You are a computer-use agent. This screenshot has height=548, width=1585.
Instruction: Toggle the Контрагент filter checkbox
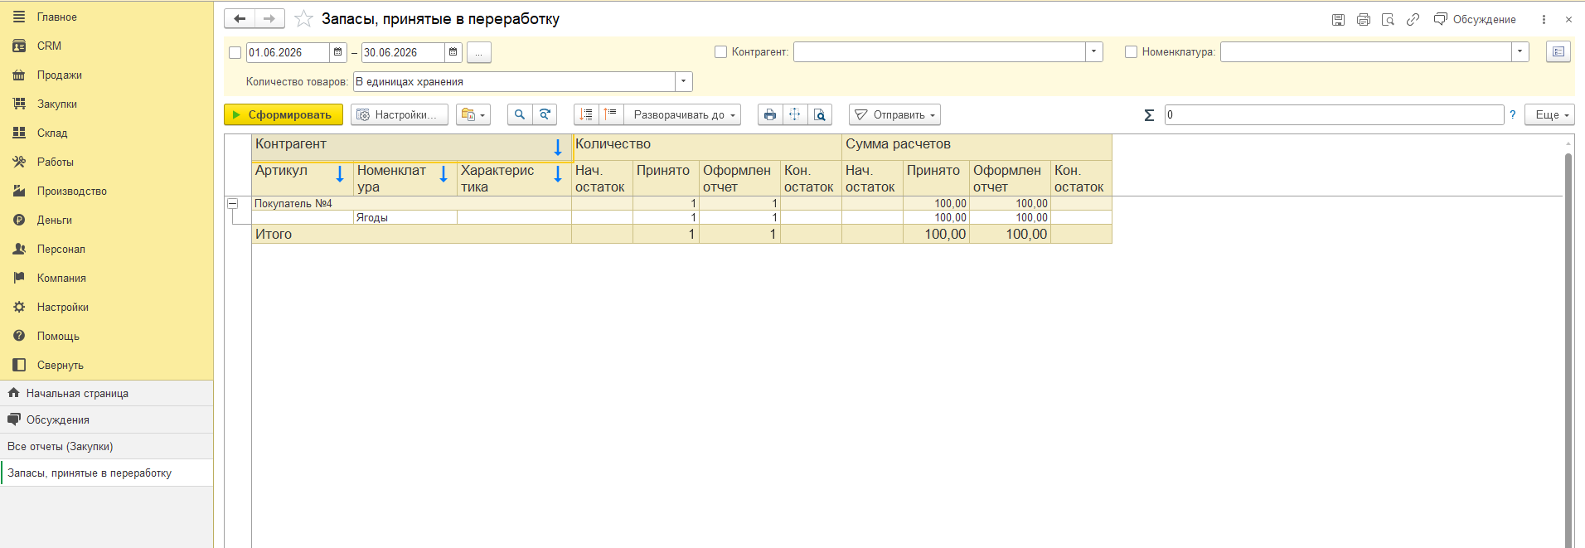(x=720, y=51)
